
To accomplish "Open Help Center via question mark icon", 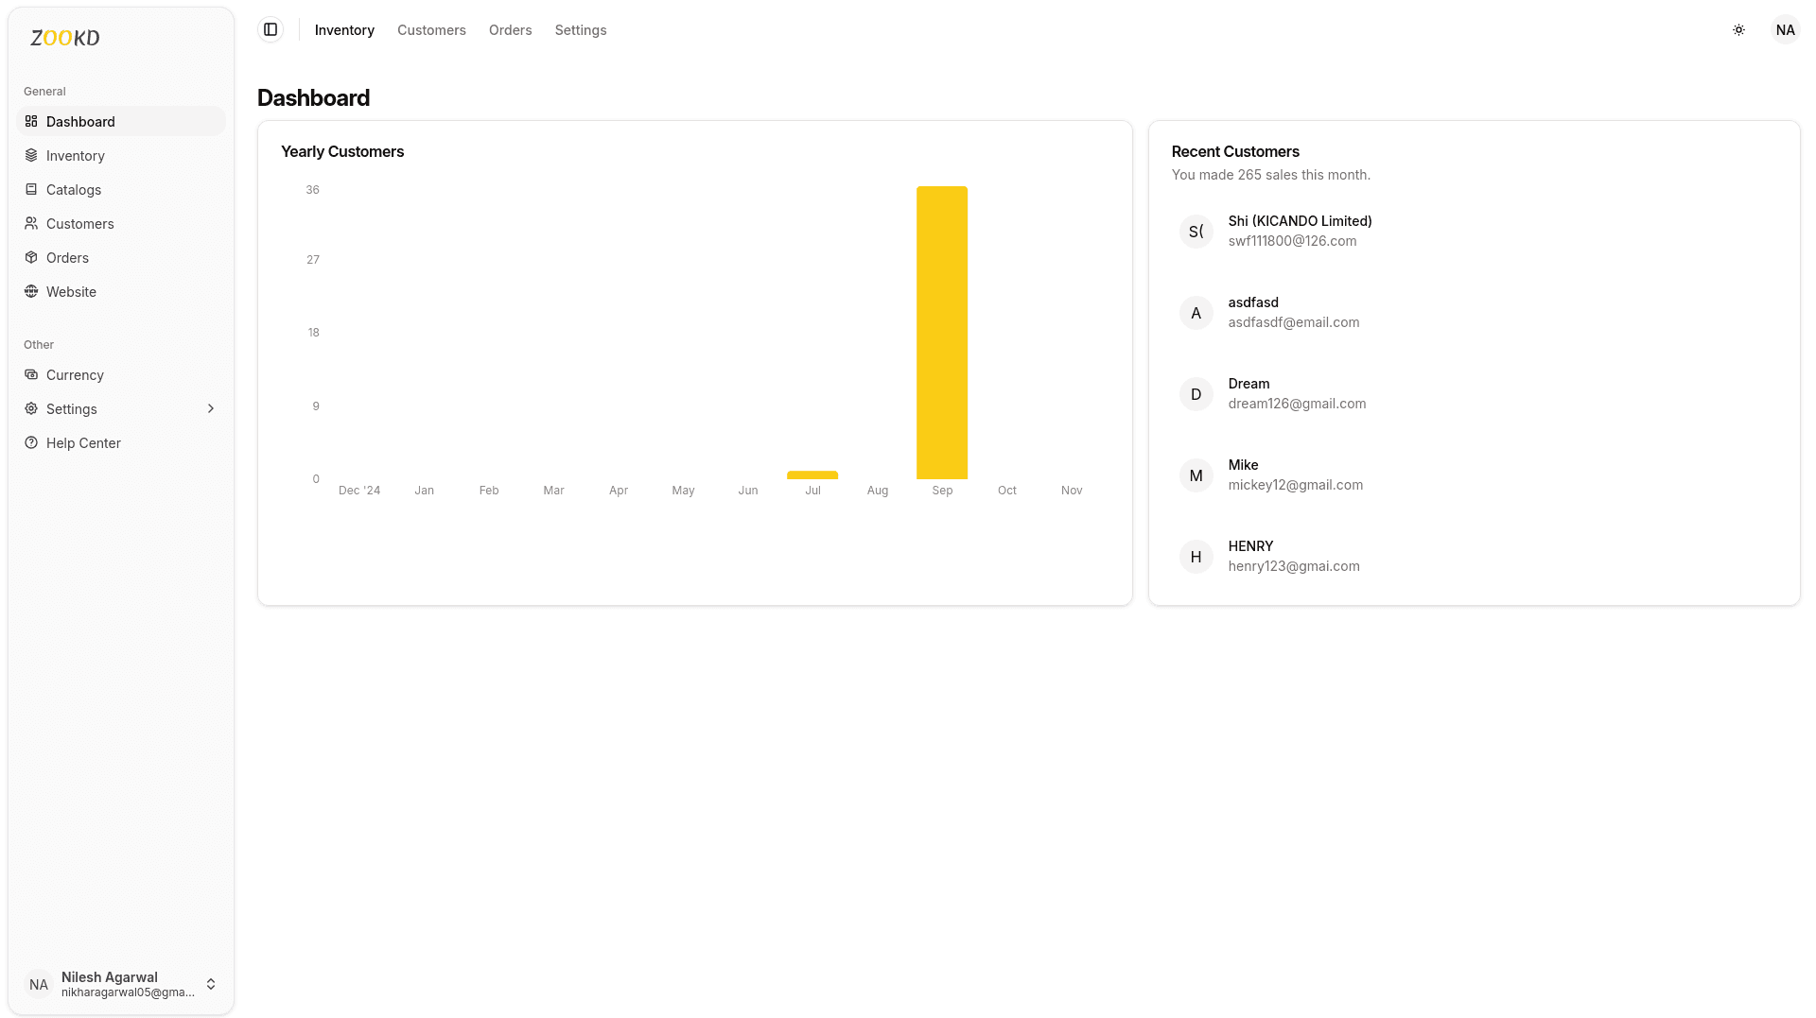I will (x=31, y=442).
